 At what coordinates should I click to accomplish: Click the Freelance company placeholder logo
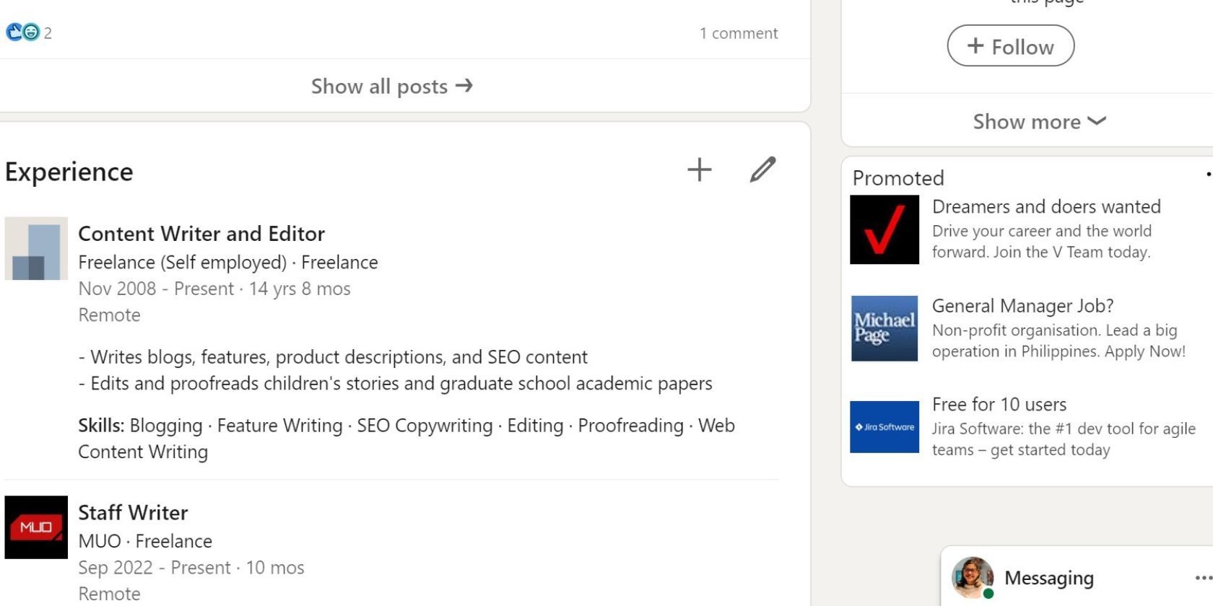coord(36,248)
